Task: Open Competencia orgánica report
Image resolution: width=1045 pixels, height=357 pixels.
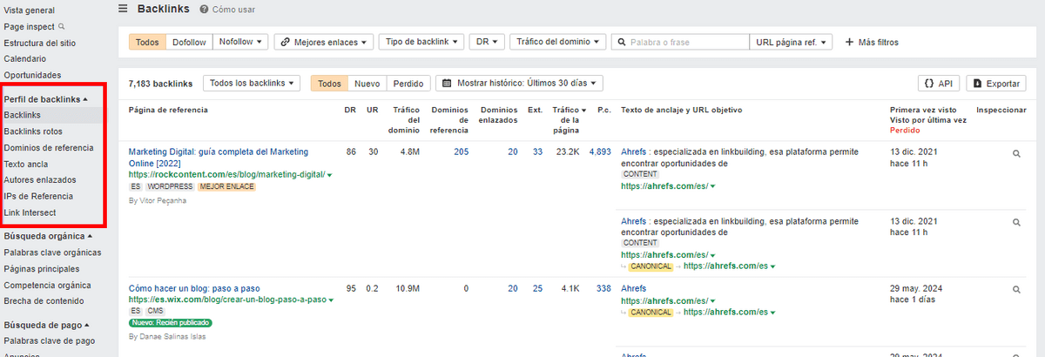Action: pos(47,285)
